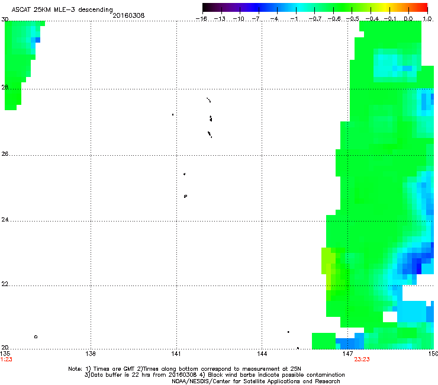Click the date label '20160308'

pyautogui.click(x=128, y=15)
